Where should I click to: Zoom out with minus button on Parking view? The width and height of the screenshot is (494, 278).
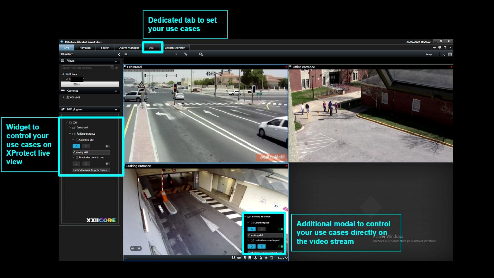(x=132, y=248)
